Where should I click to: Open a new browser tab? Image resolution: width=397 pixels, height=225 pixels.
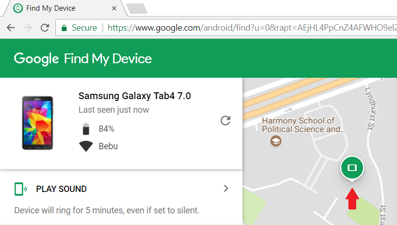pos(137,8)
